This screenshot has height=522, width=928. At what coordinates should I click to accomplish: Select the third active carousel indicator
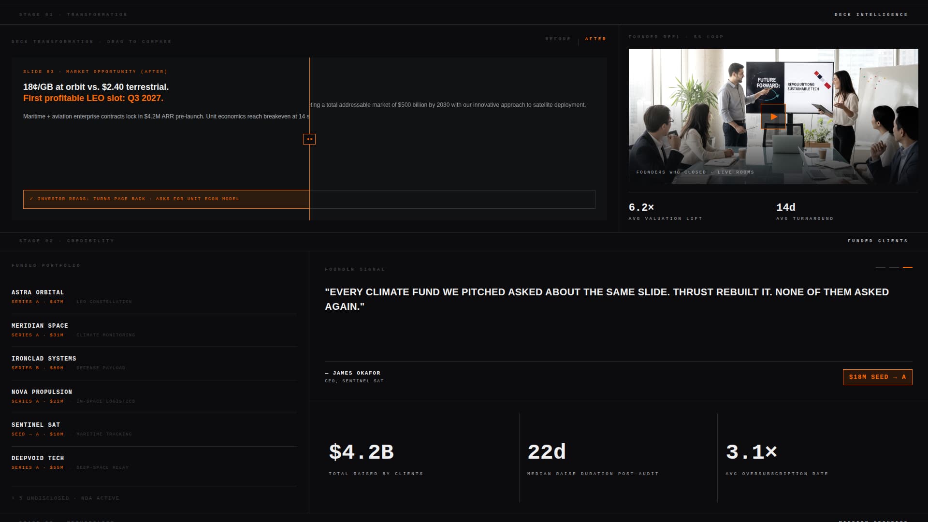tap(908, 267)
